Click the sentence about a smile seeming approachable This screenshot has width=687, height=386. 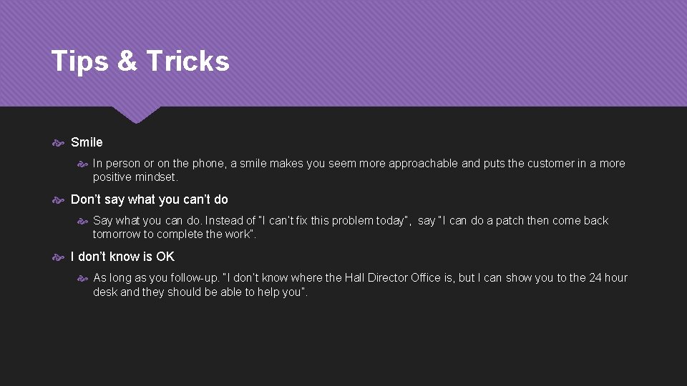358,164
